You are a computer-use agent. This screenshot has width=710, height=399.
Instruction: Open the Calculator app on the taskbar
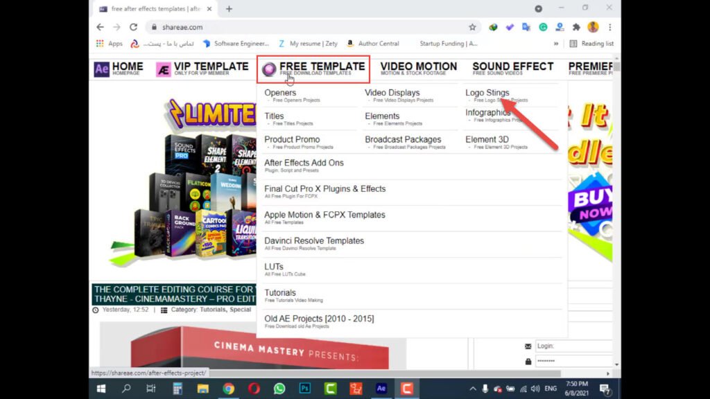pos(177,389)
